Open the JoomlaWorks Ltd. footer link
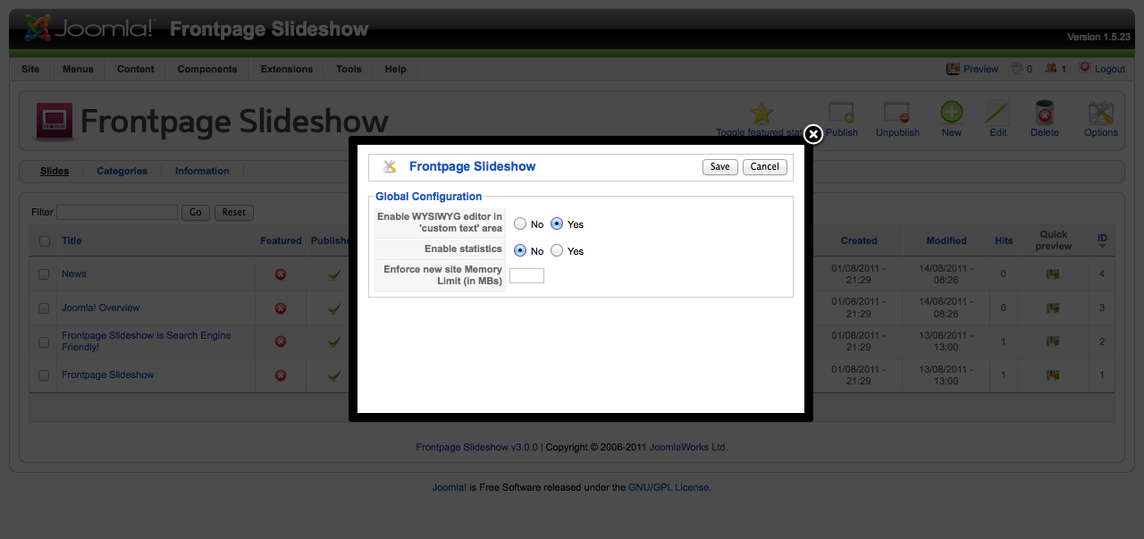The width and height of the screenshot is (1144, 539). [x=688, y=447]
